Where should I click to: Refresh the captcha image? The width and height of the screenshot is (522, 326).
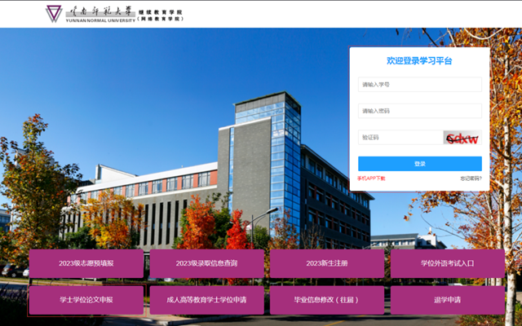coord(462,138)
